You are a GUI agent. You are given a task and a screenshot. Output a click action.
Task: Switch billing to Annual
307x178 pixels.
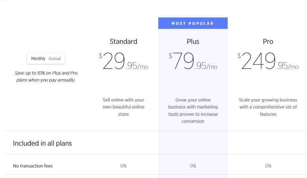(55, 59)
